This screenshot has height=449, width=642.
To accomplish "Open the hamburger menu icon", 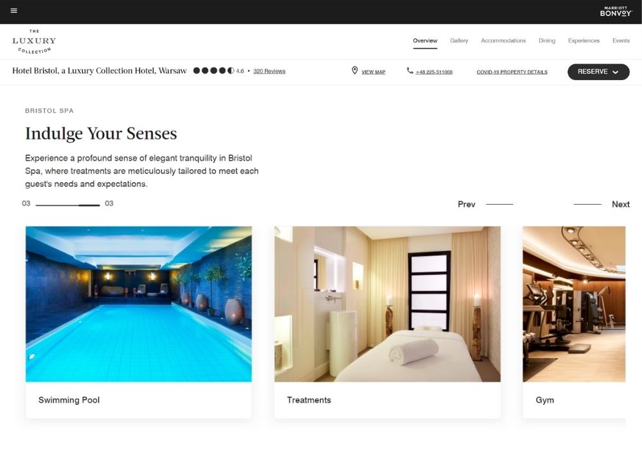I will click(x=14, y=11).
